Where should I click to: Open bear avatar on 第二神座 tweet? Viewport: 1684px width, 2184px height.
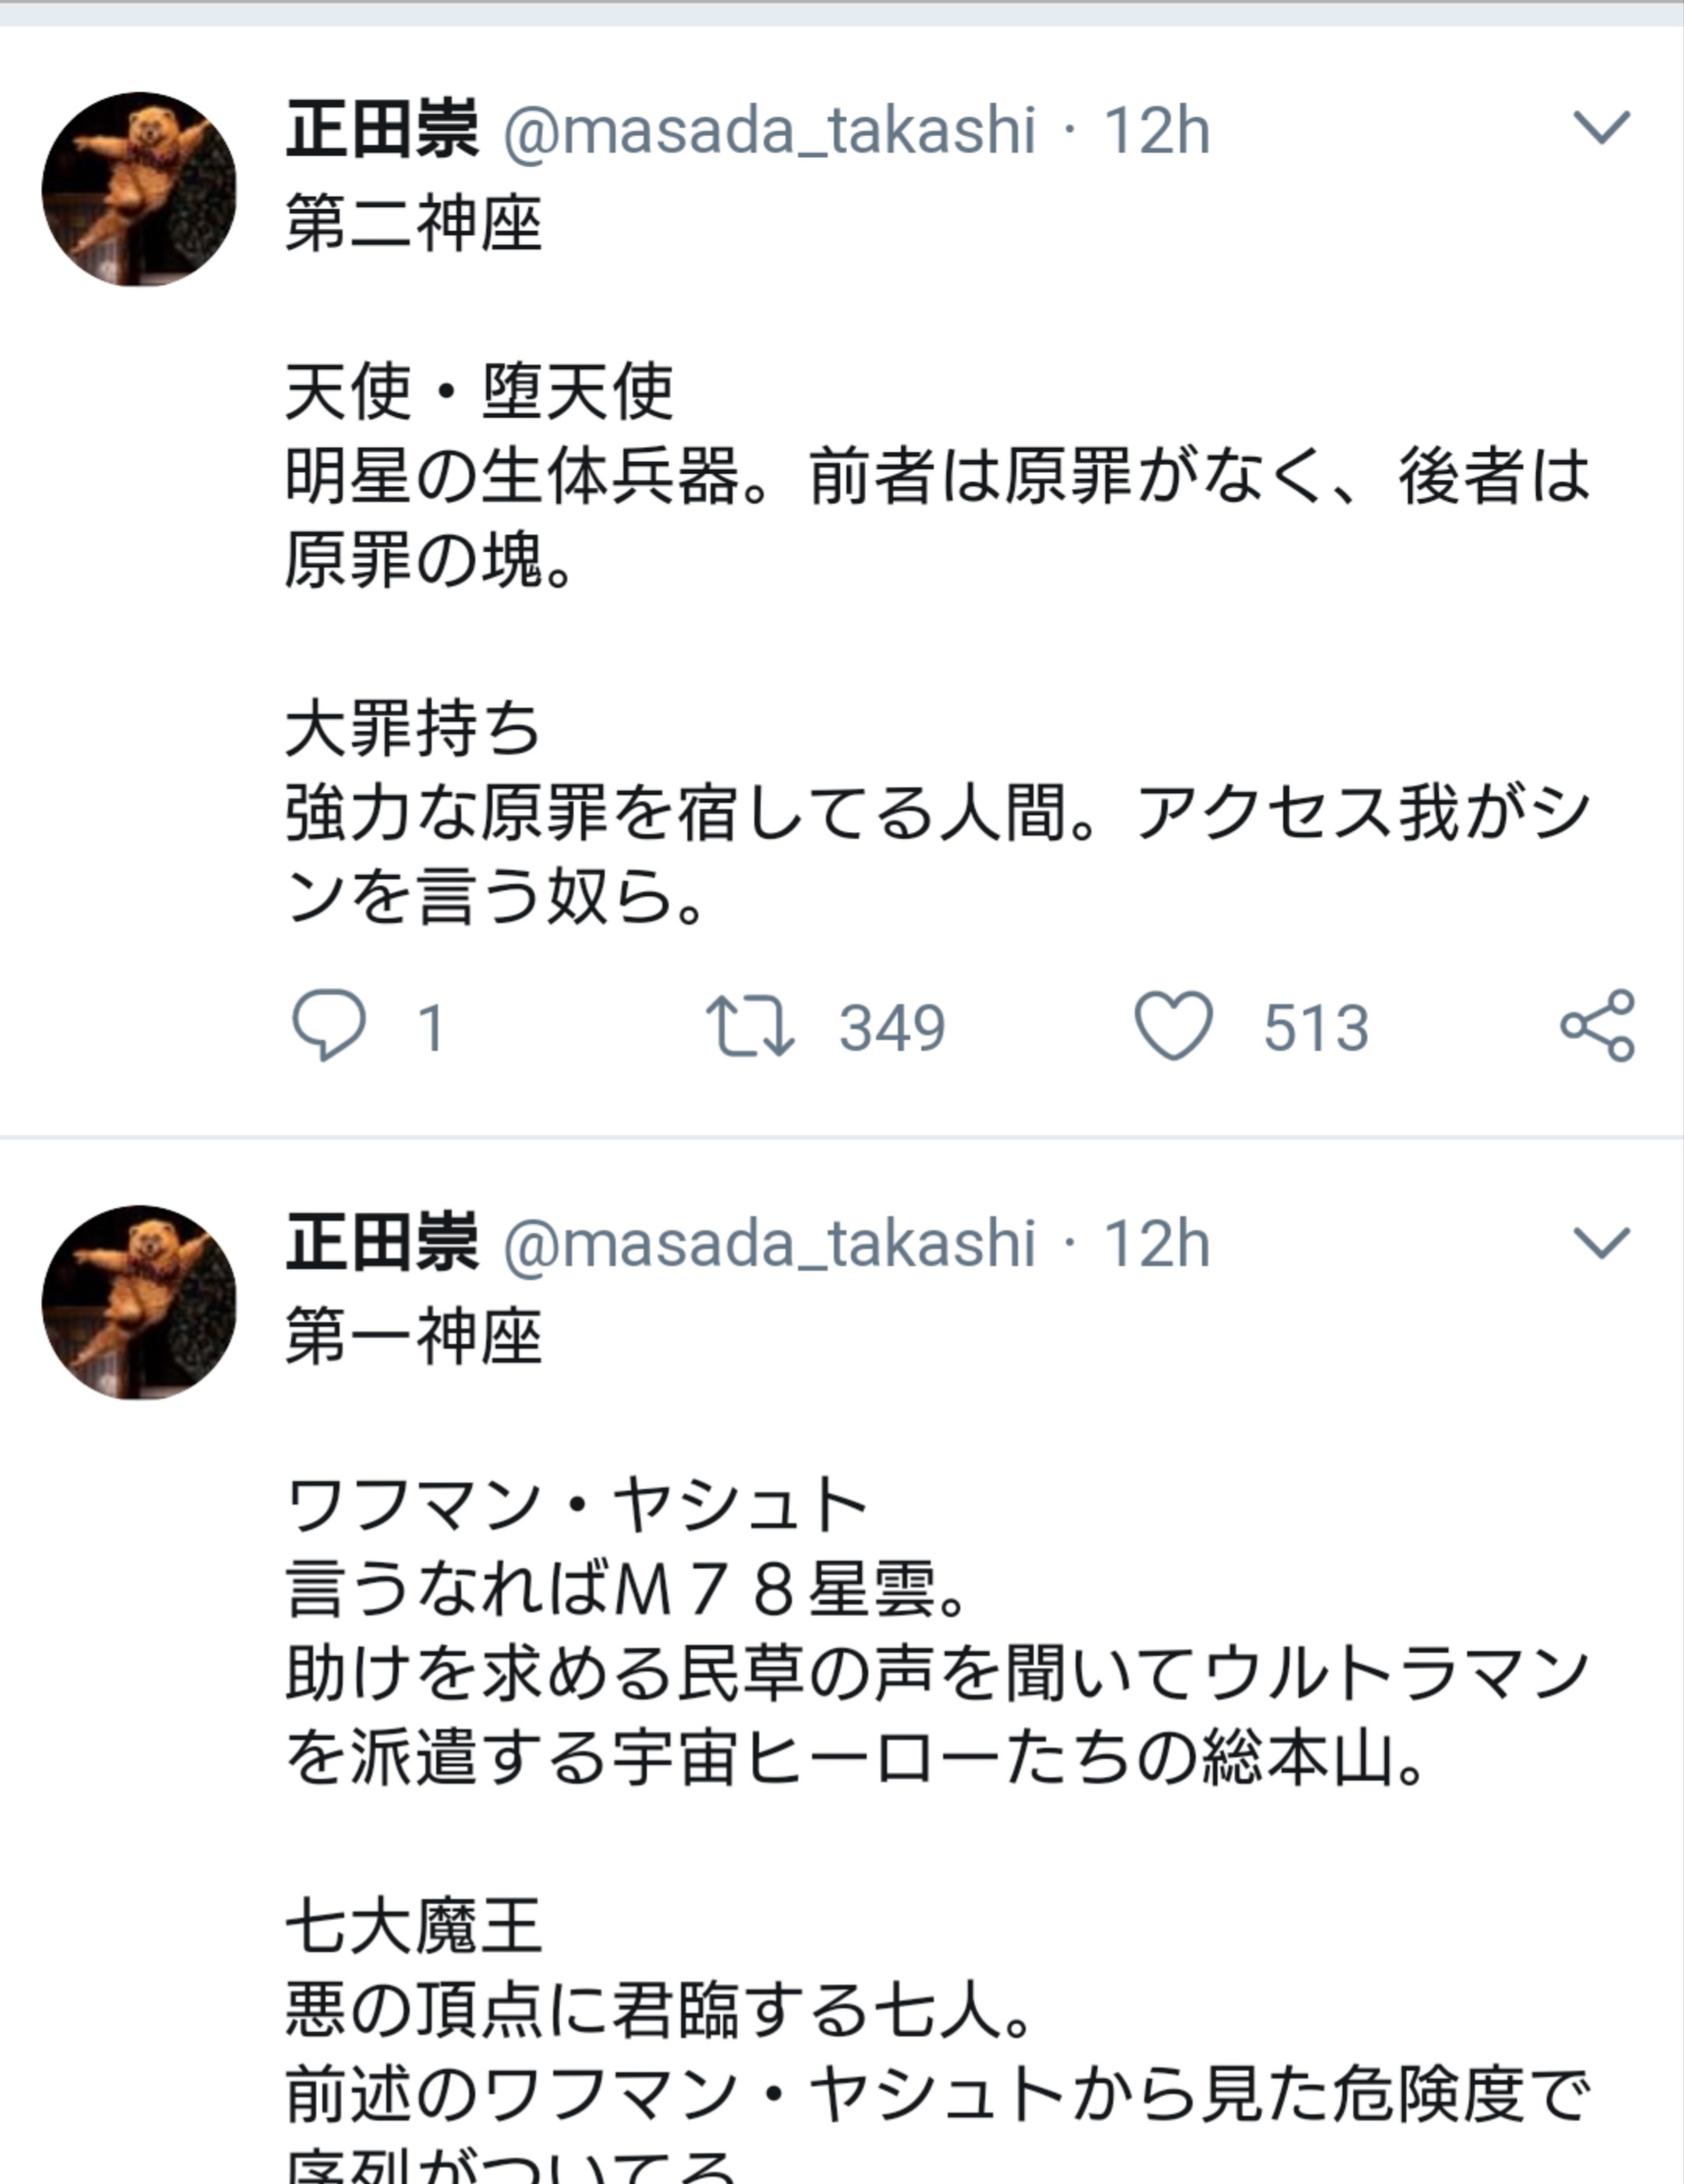139,190
